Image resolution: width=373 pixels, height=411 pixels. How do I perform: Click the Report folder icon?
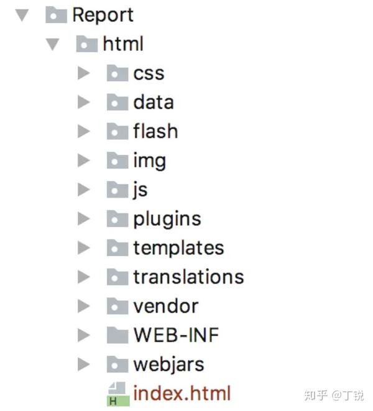pyautogui.click(x=56, y=15)
